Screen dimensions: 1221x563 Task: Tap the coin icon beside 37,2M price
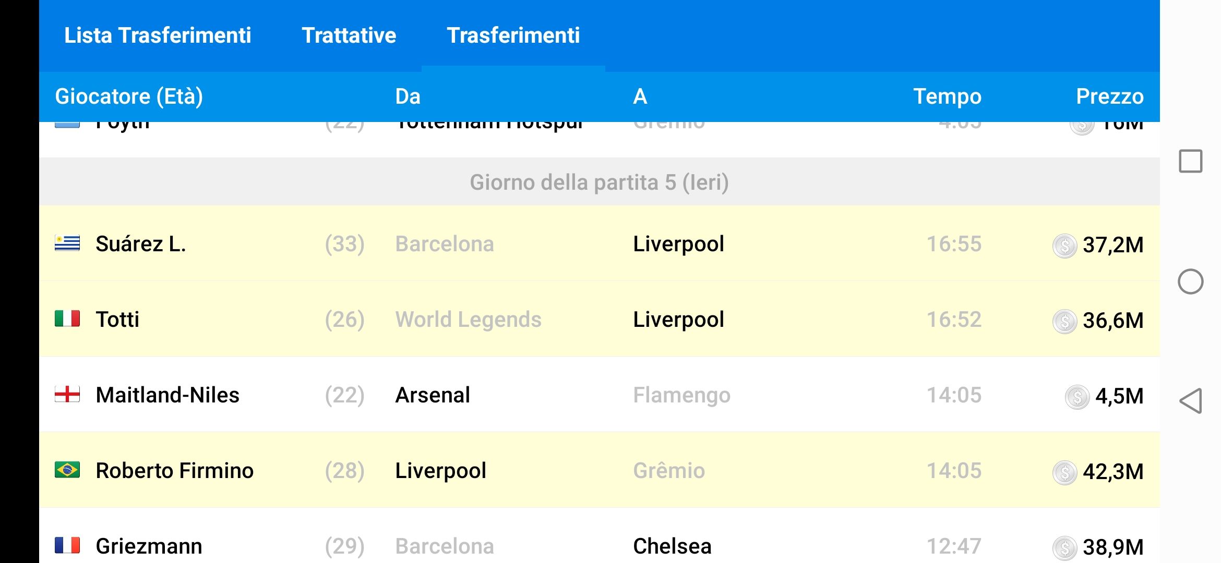[1064, 246]
